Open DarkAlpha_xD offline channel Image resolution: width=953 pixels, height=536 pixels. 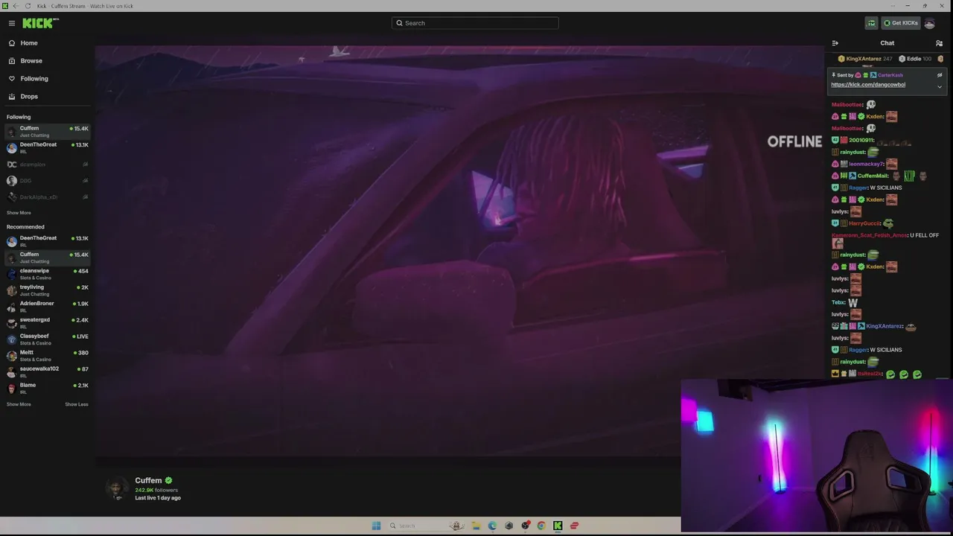[x=46, y=197]
